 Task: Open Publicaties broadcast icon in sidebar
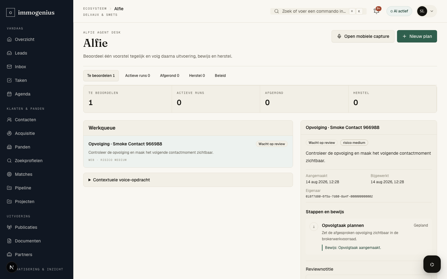coord(9,227)
